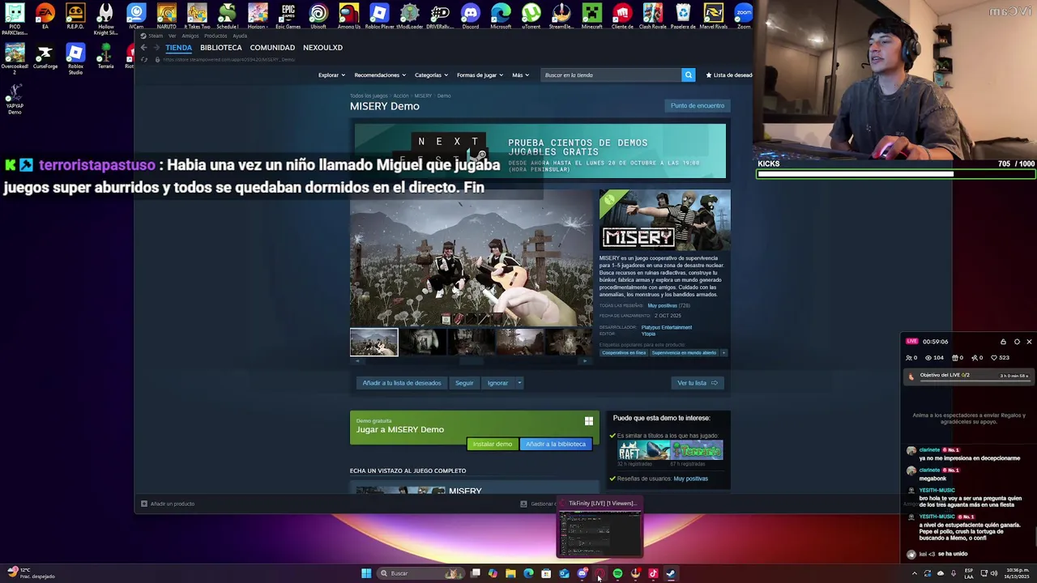Image resolution: width=1037 pixels, height=583 pixels.
Task: Click the Cooperativos en línea tag
Action: click(x=624, y=353)
